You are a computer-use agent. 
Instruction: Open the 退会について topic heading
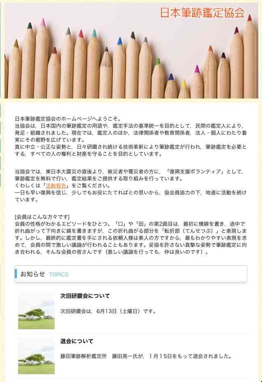[x=77, y=341]
